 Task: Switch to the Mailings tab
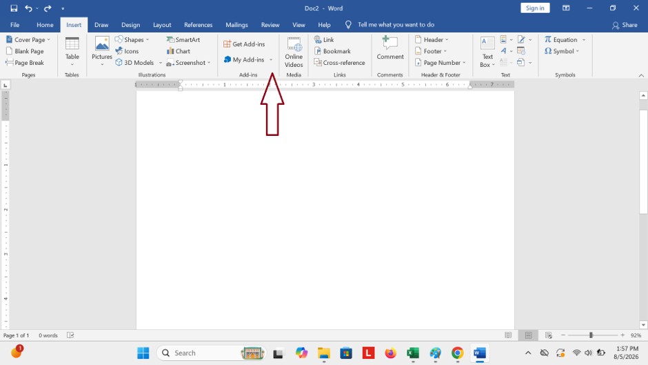[236, 25]
